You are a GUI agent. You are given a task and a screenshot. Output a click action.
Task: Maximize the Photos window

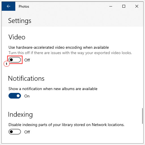(x=124, y=6)
